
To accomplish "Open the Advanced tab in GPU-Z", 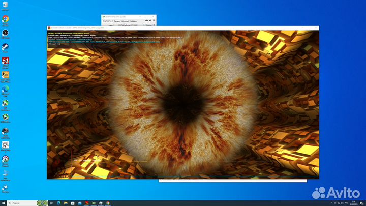I will click(125, 21).
